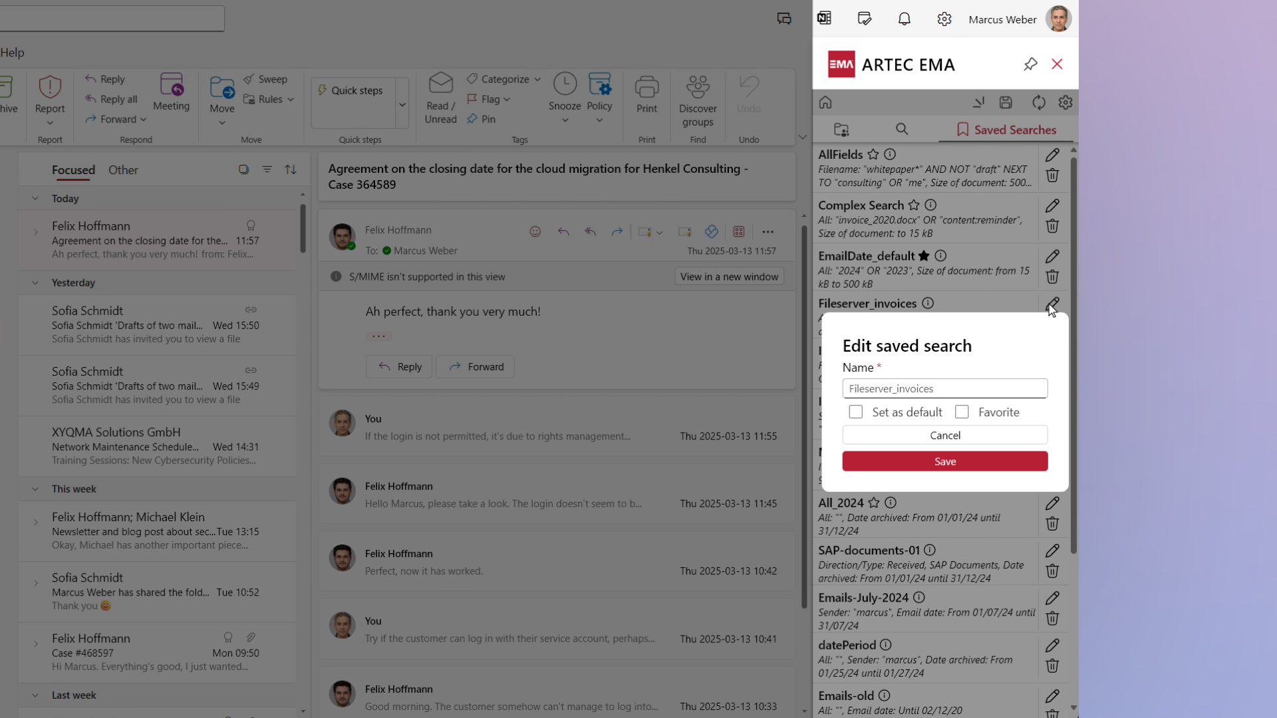Screen dimensions: 1277x718
Task: Open the EMA search magnifier tab
Action: pos(902,130)
